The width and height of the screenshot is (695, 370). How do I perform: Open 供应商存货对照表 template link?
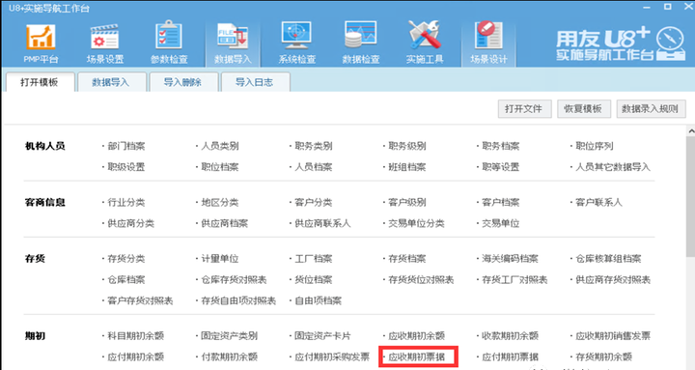(613, 279)
